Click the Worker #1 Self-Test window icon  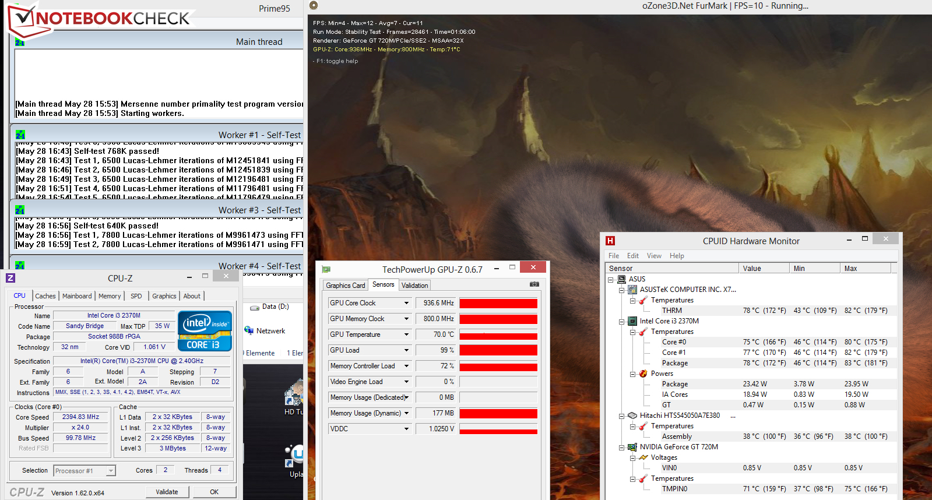[20, 135]
